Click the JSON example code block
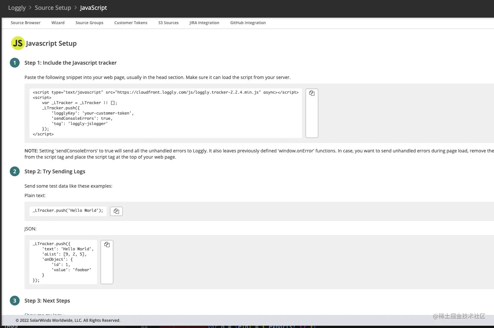The image size is (494, 328). pyautogui.click(x=63, y=262)
